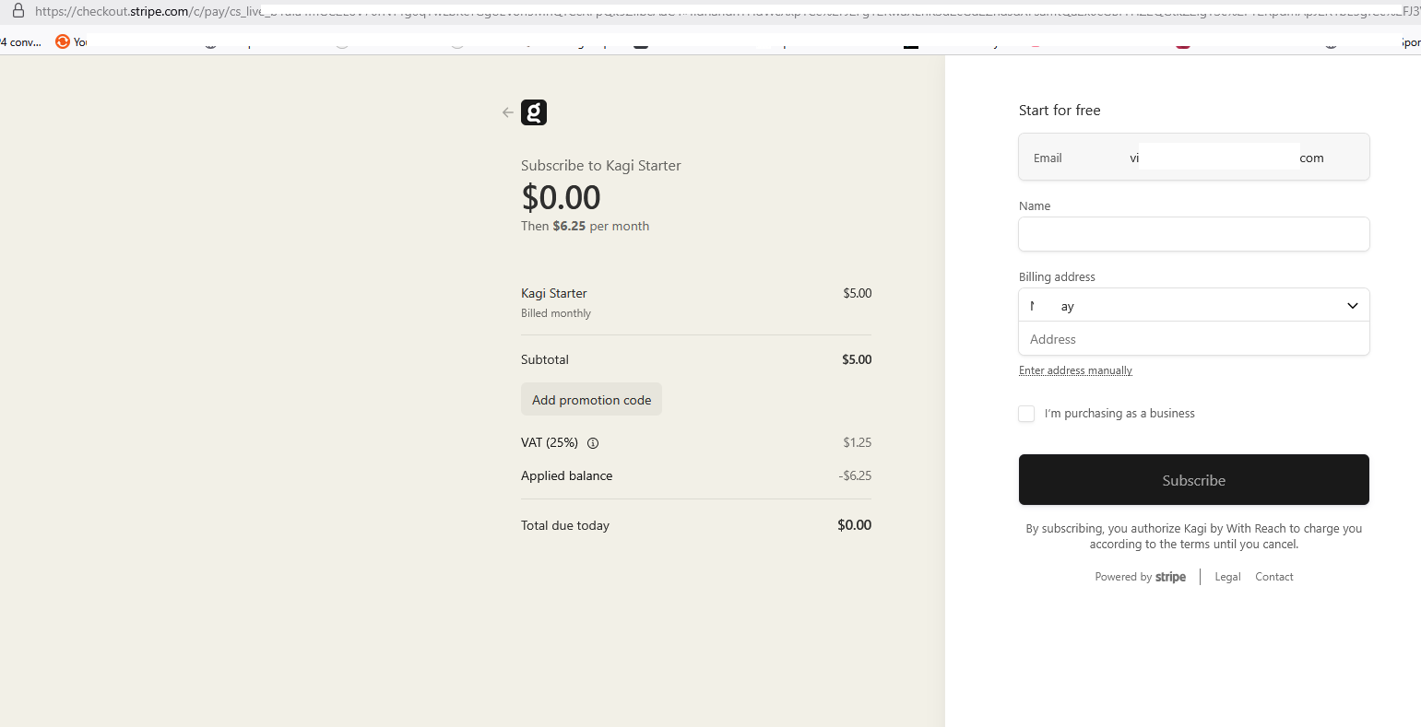Click the billing Address input field
Screen dimensions: 1421x727
1193,339
